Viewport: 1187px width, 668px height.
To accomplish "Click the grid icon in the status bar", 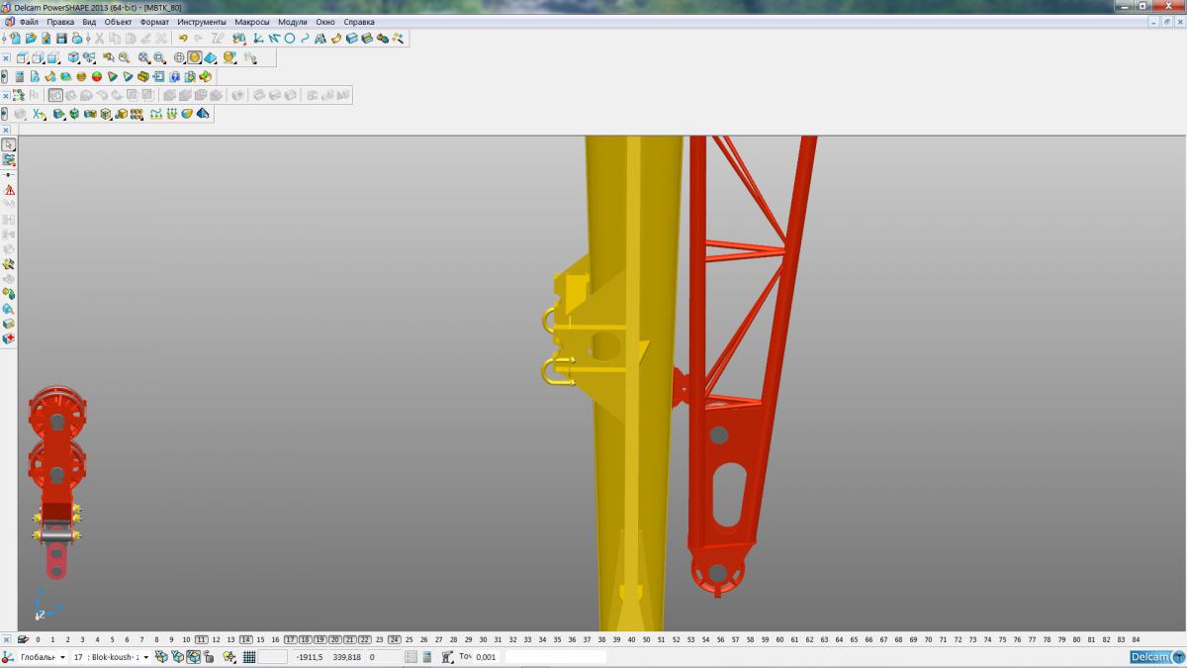I will point(249,656).
